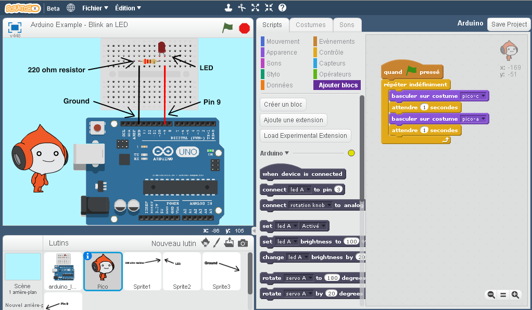Choose new sprite from library
This screenshot has height=310, width=532.
[x=205, y=242]
